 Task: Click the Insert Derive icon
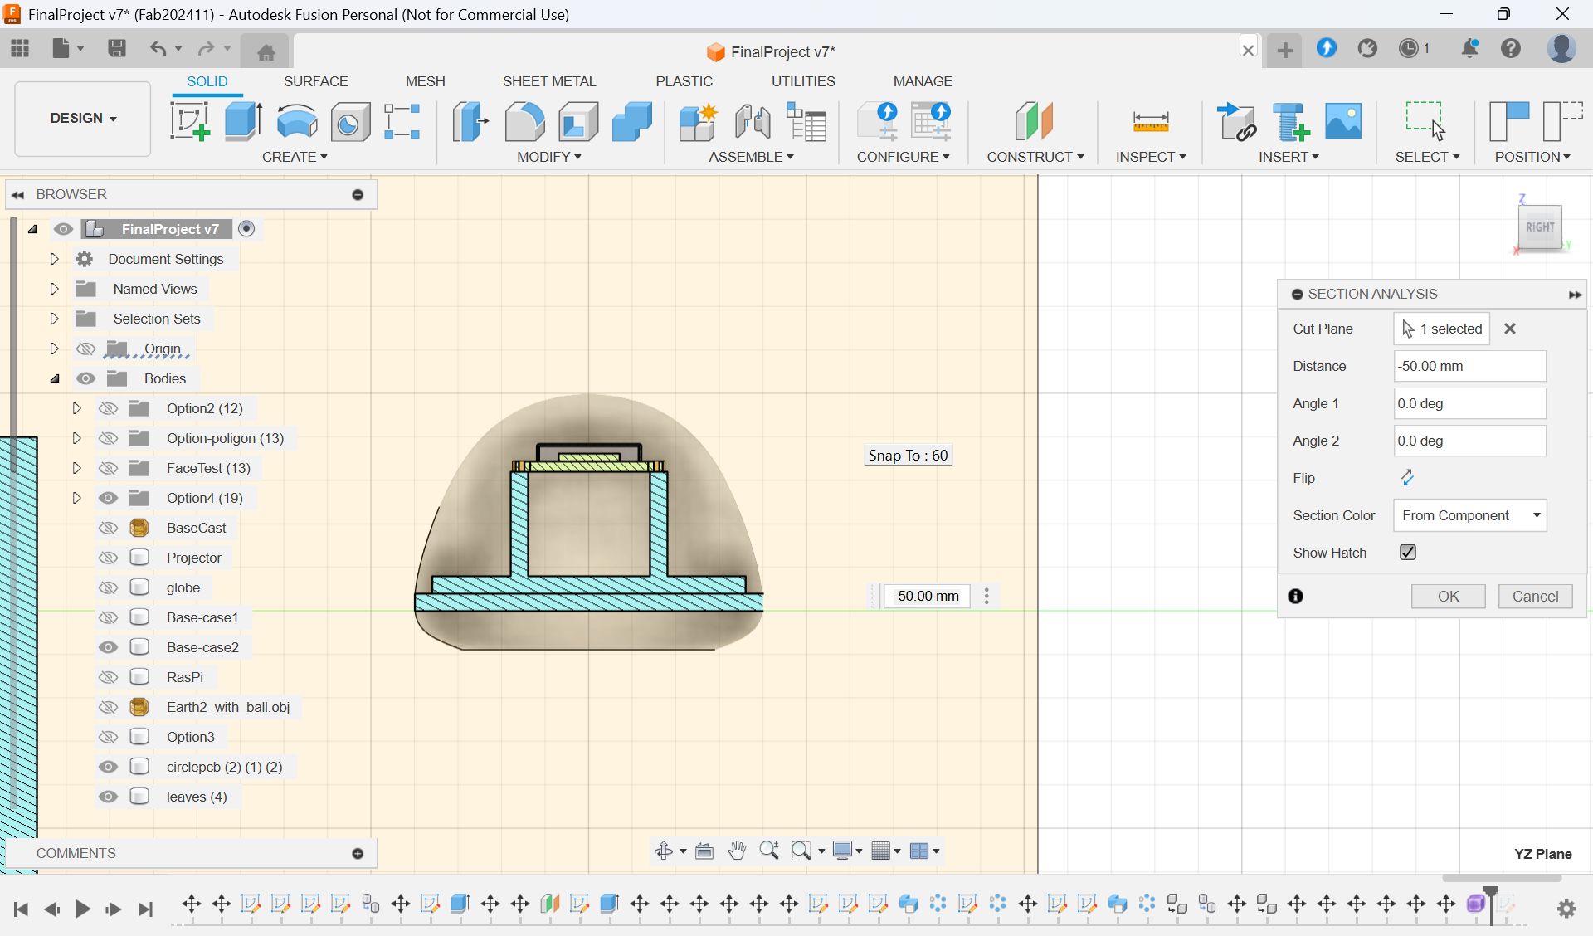tap(1236, 122)
